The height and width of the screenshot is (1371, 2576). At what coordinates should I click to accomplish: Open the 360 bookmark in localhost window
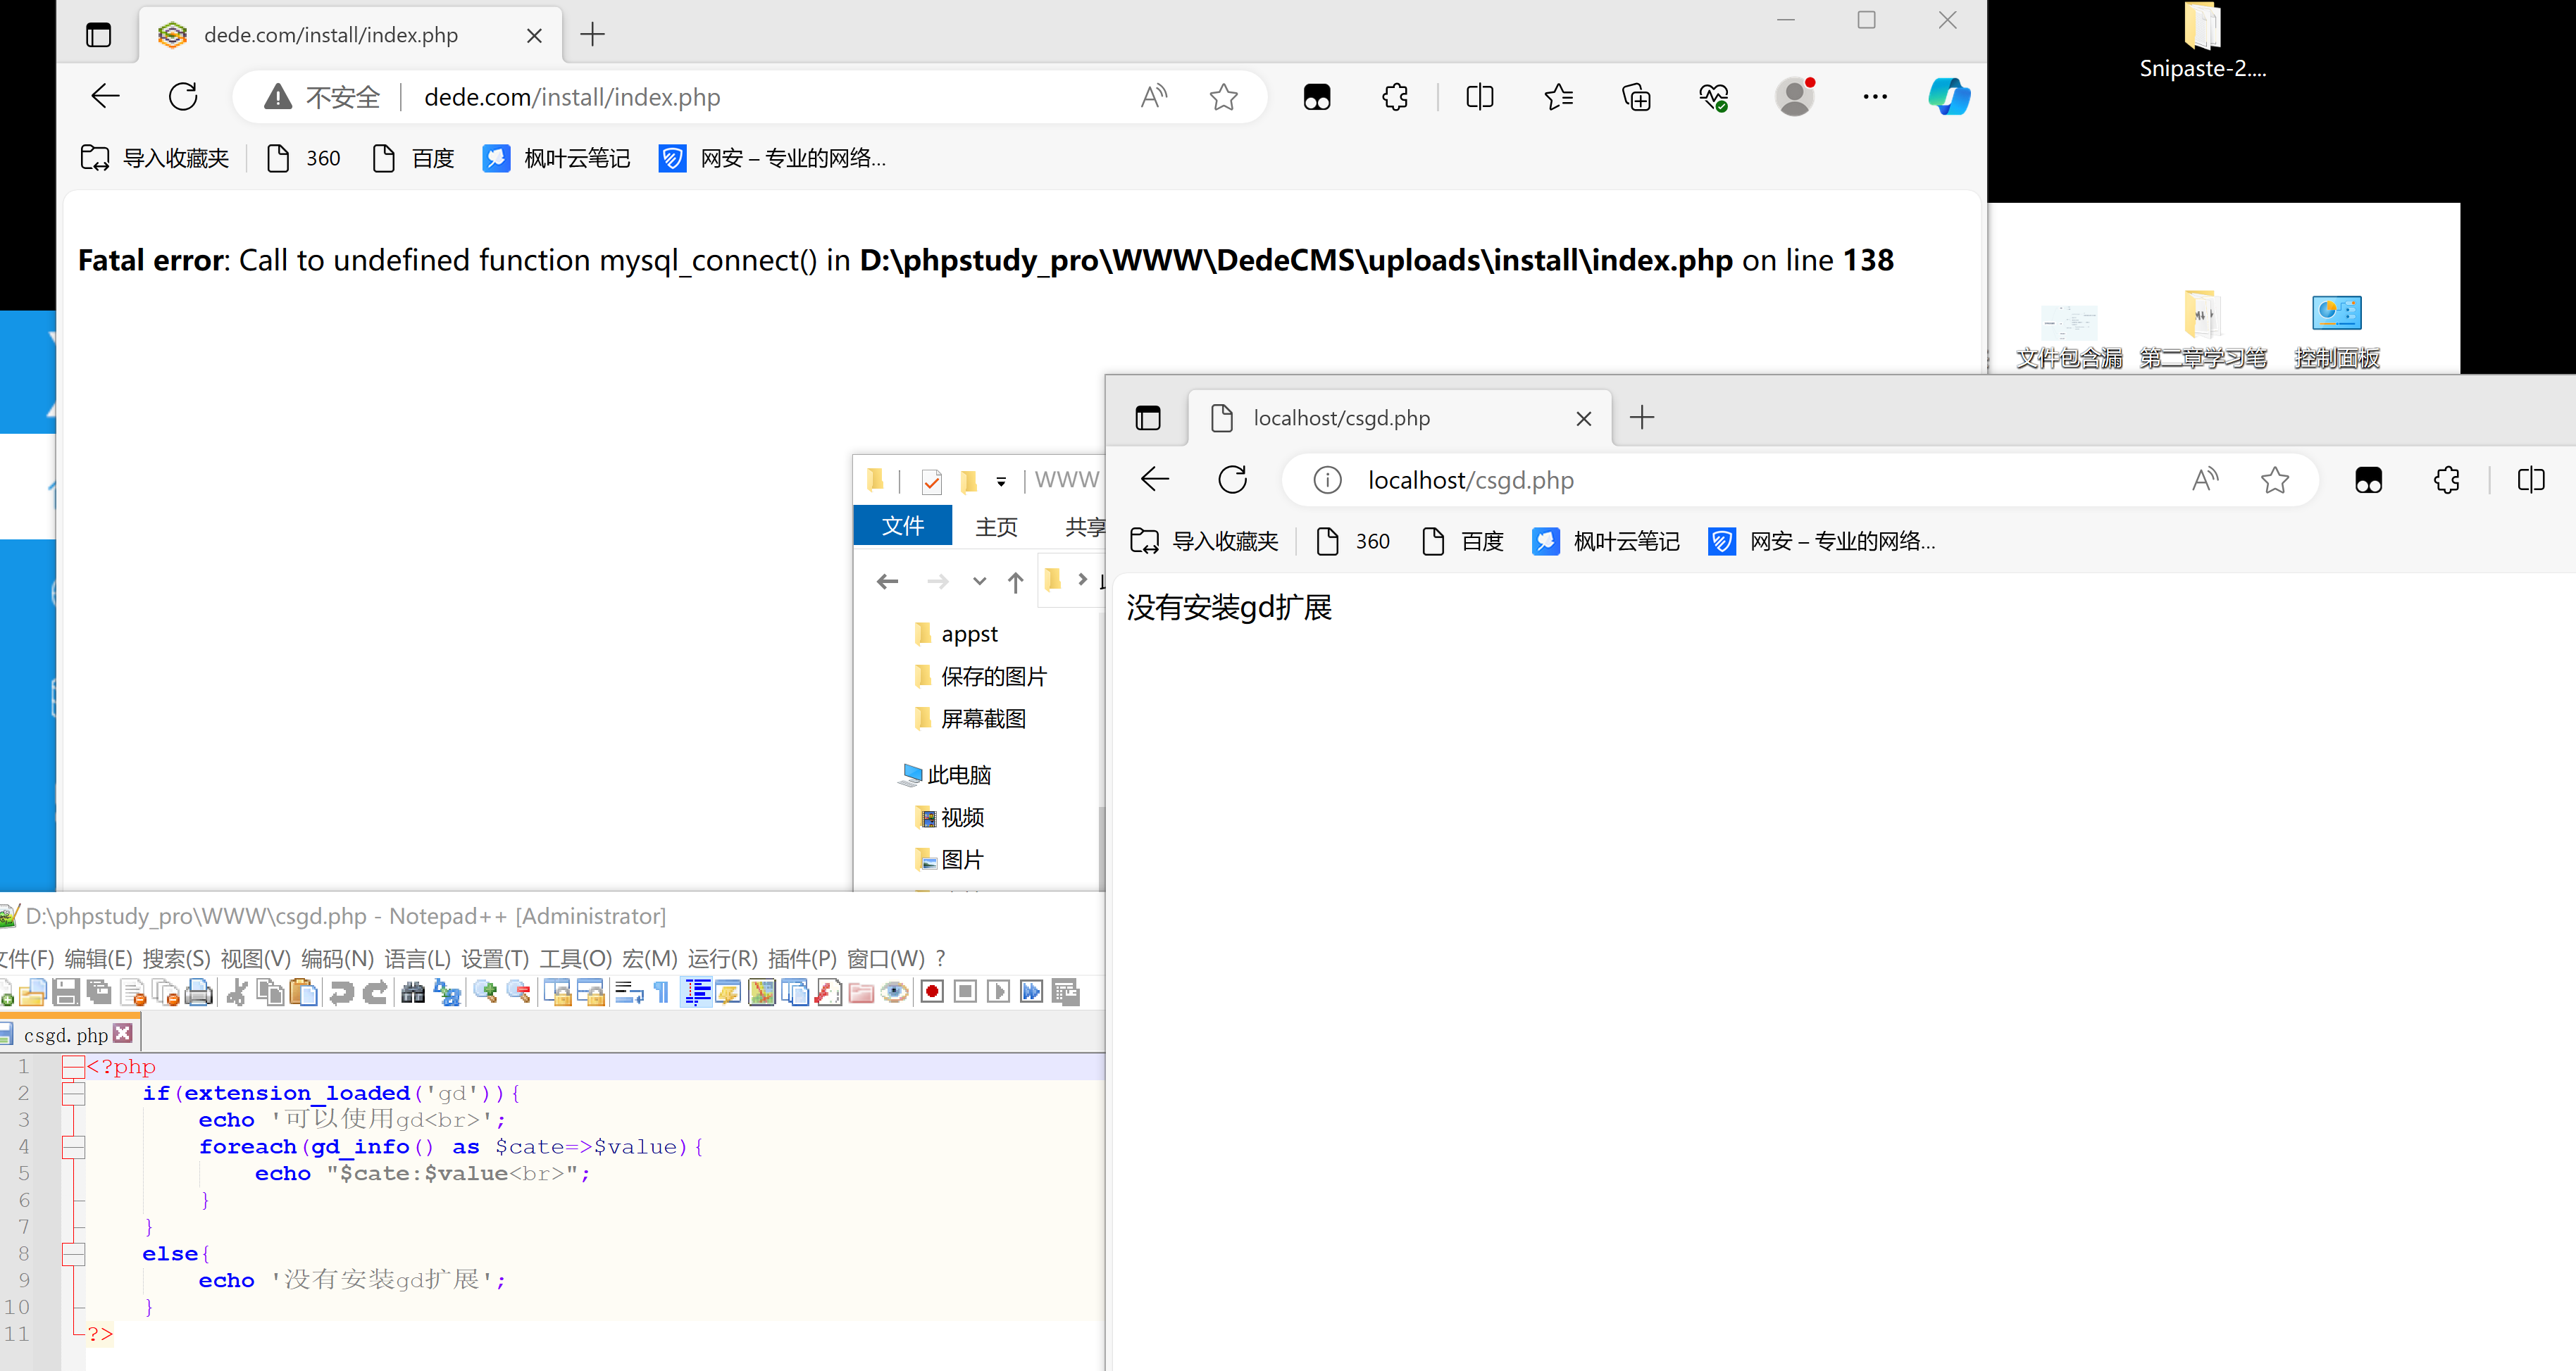(1353, 541)
